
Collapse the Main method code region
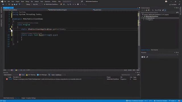13,35
